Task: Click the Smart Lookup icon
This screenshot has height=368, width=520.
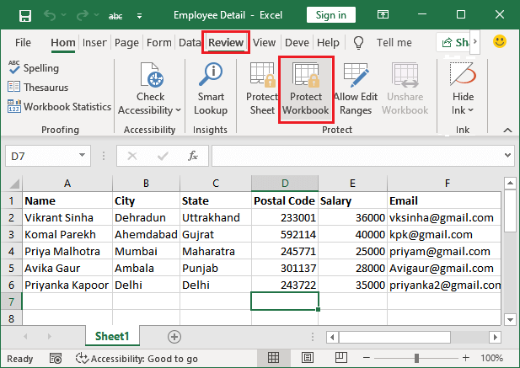Action: [211, 74]
